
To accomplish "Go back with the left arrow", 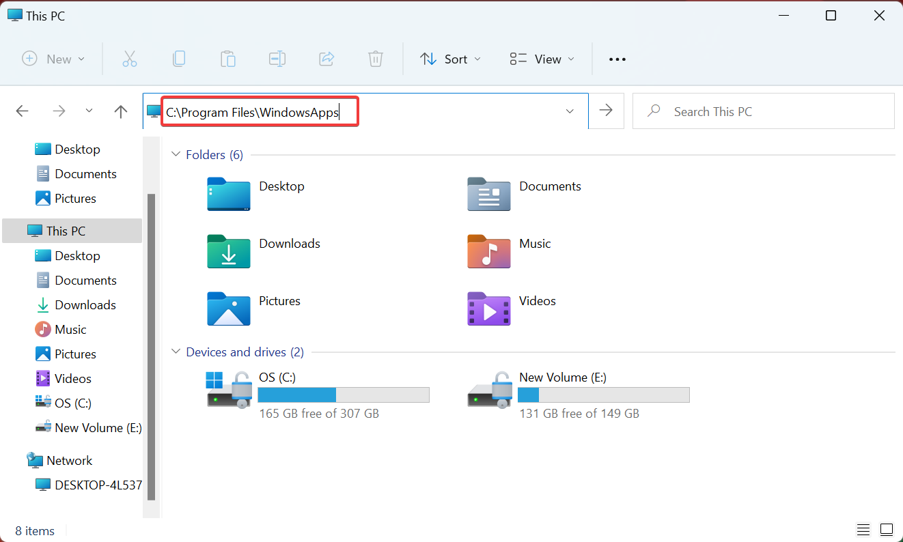I will pos(23,111).
